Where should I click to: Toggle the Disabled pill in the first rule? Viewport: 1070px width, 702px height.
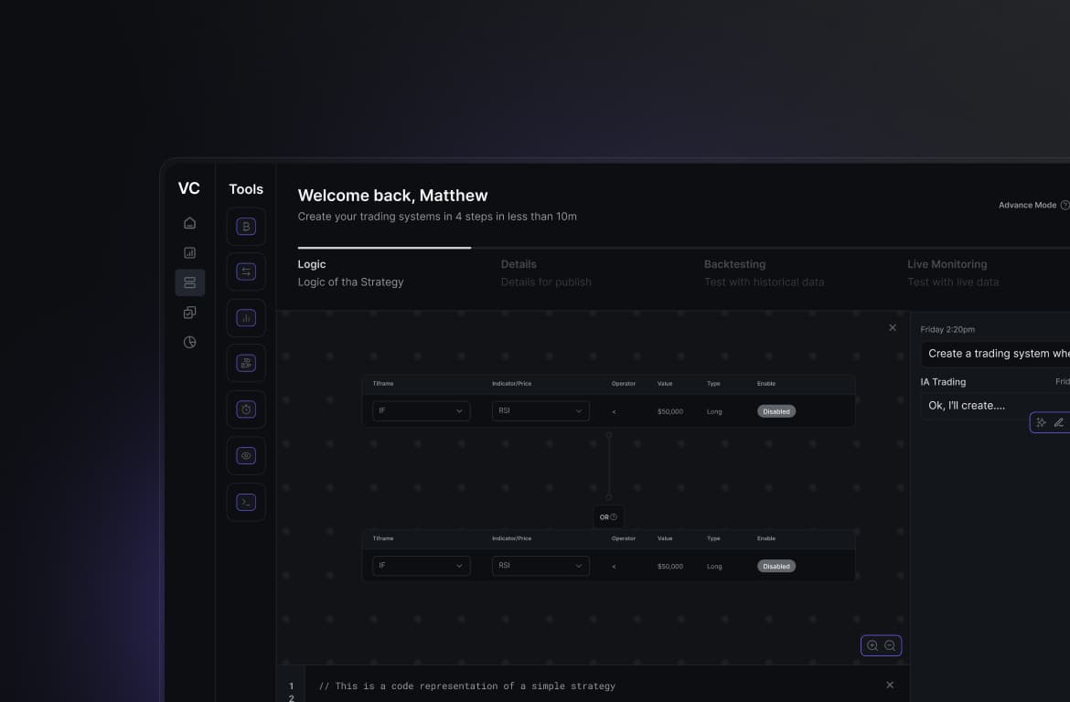(776, 411)
